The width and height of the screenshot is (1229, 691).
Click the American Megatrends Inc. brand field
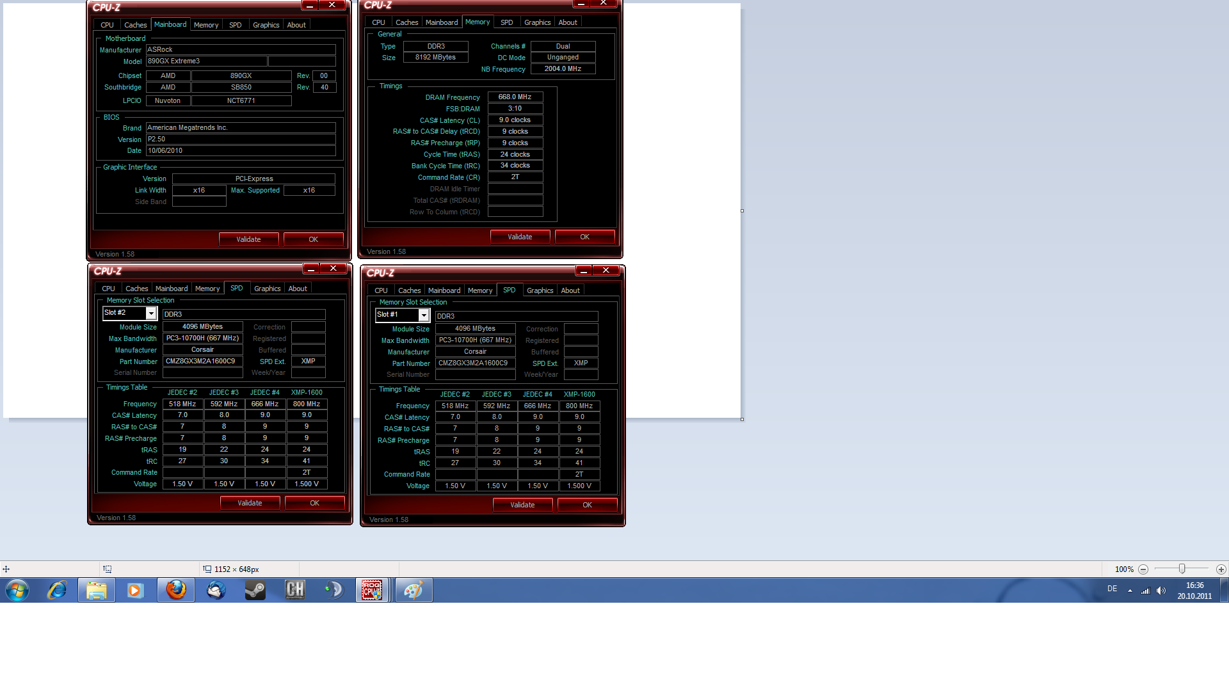(x=241, y=127)
